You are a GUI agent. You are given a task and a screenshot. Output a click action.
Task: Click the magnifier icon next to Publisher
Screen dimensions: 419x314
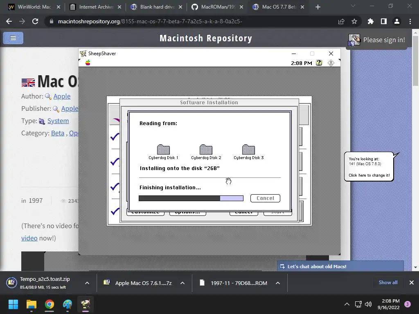pos(56,109)
